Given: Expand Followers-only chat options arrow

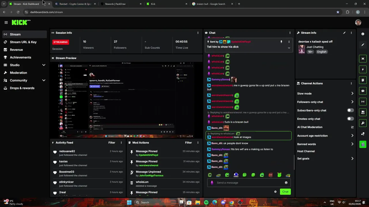Looking at the screenshot, I should [352, 102].
